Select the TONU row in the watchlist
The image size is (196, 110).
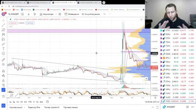pos(178,42)
